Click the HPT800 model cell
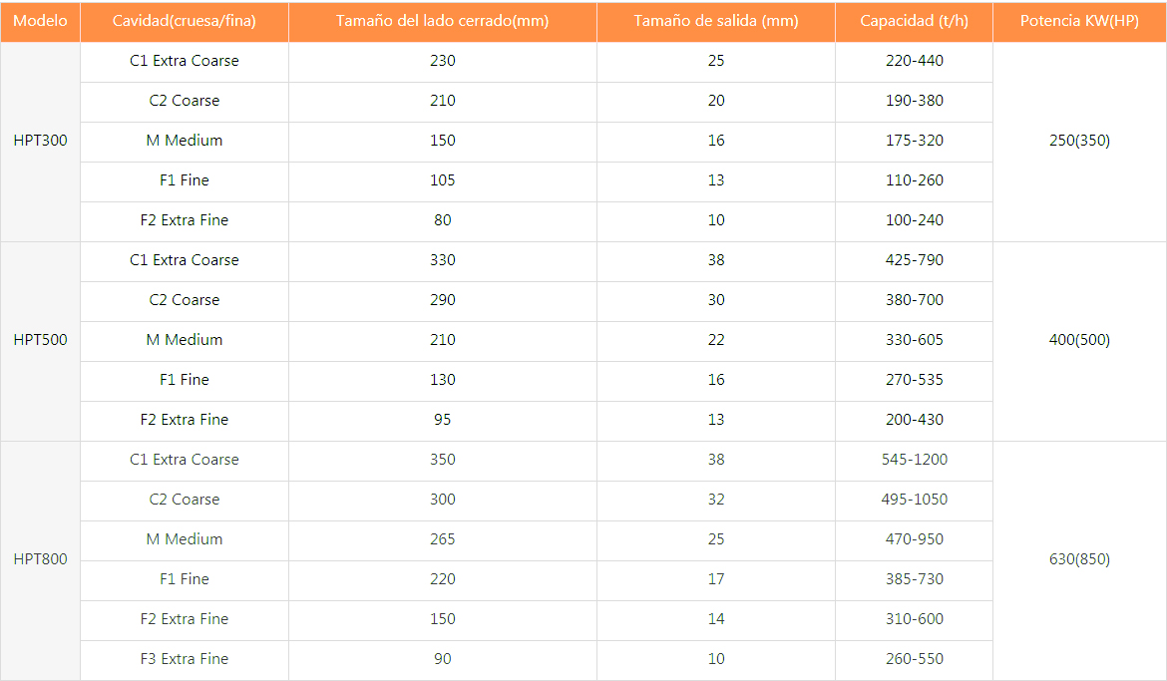This screenshot has width=1167, height=681. 41,559
